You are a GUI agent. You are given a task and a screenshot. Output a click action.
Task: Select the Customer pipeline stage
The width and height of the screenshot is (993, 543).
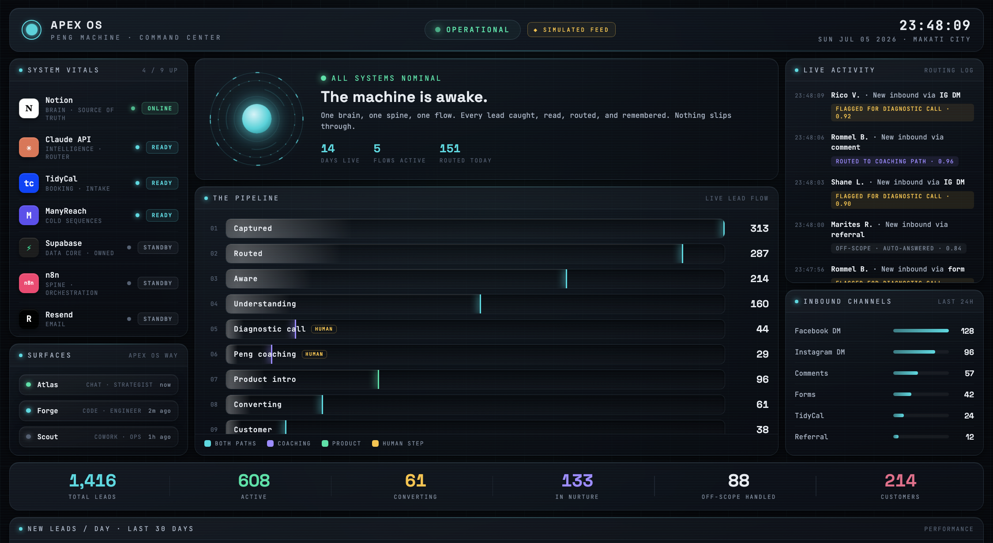click(x=475, y=427)
